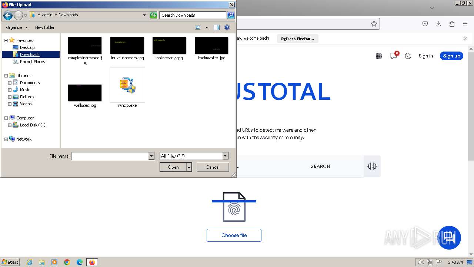
Task: Open Firefox extensions puzzle icon
Action: click(x=452, y=24)
